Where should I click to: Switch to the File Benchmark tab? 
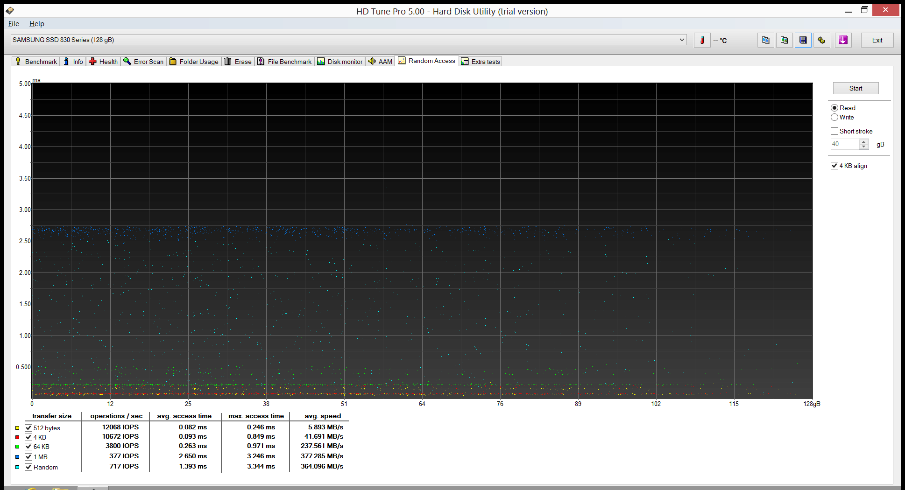[284, 62]
